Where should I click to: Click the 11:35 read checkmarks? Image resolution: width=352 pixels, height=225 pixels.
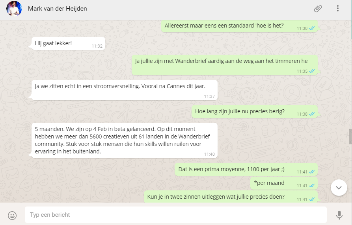pos(312,71)
